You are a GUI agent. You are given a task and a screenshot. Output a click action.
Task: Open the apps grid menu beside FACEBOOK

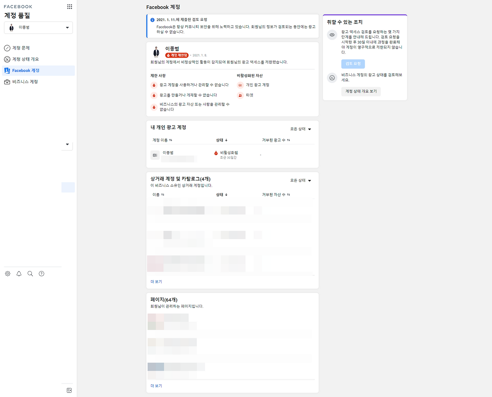point(70,7)
